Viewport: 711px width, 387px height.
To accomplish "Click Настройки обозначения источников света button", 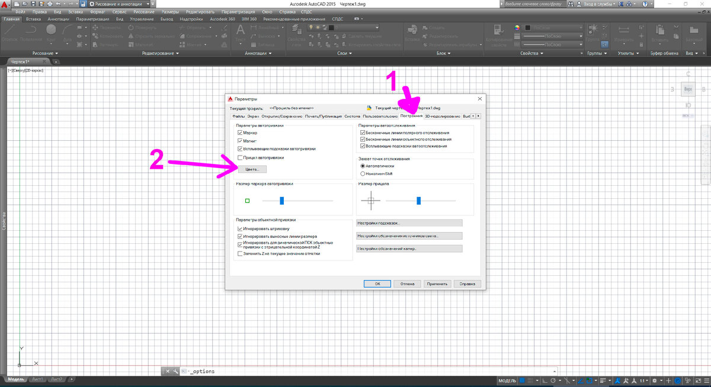I will pyautogui.click(x=408, y=236).
